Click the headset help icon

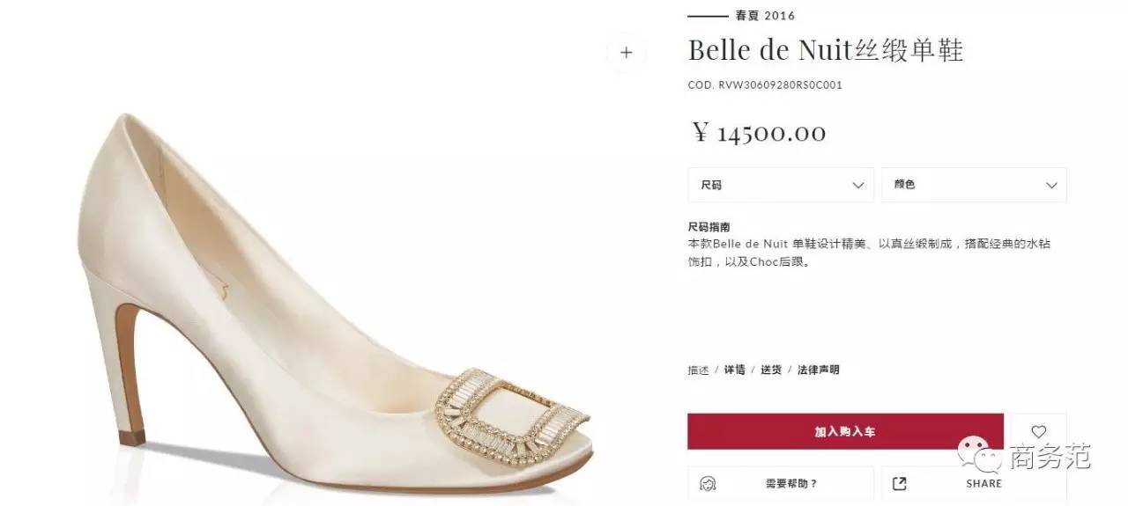[x=708, y=484]
